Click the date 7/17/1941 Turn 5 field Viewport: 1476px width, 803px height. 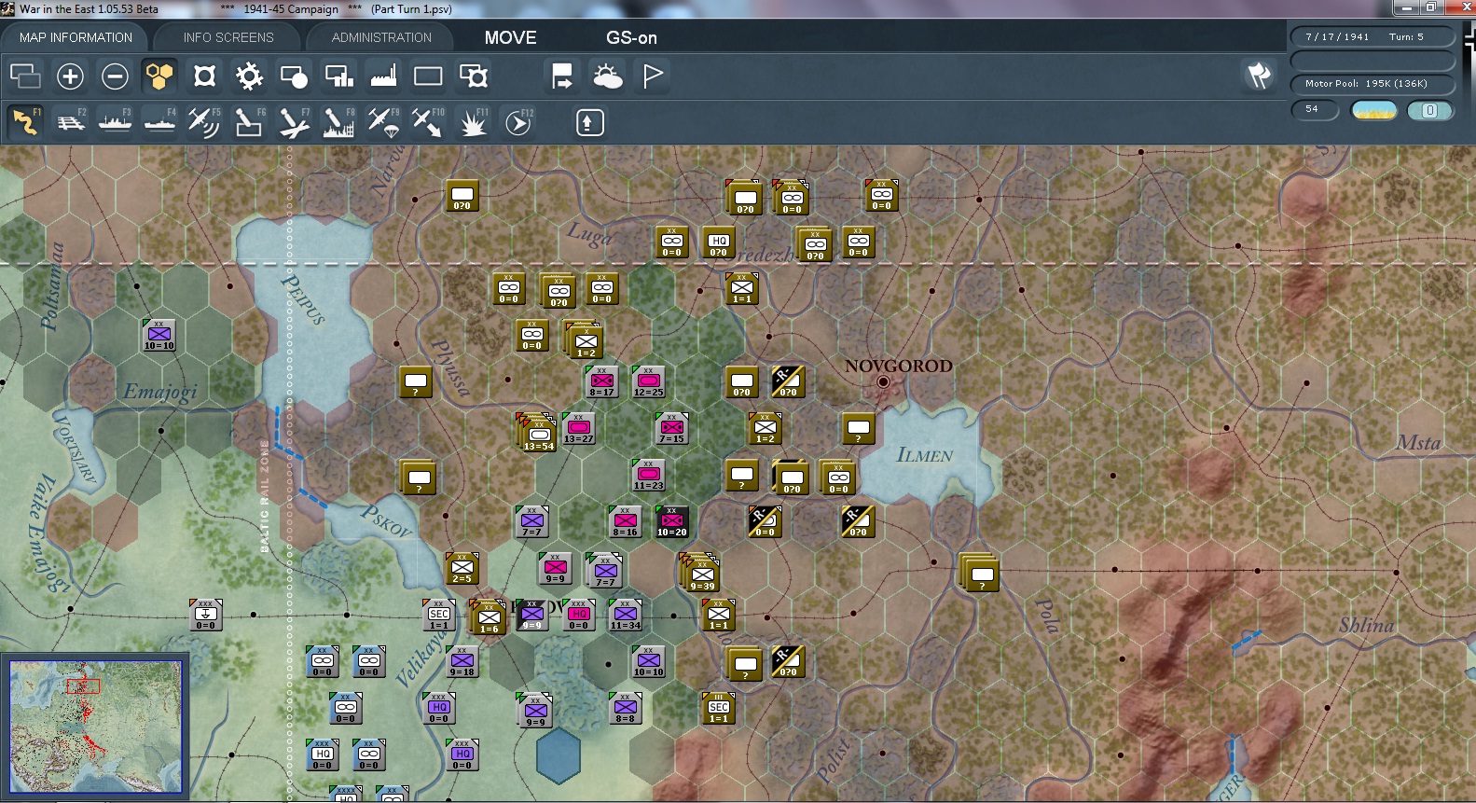tap(1372, 36)
